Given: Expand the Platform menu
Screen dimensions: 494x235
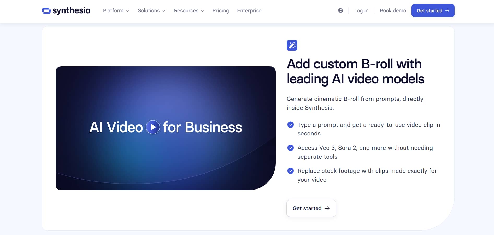Looking at the screenshot, I should [x=116, y=10].
